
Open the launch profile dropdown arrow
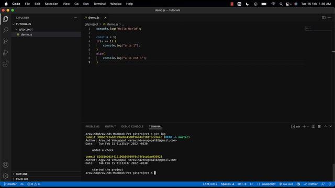pos(308,126)
